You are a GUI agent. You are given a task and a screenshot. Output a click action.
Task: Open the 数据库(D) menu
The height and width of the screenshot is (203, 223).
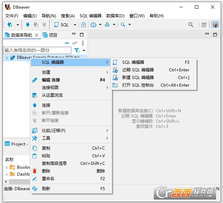[115, 16]
